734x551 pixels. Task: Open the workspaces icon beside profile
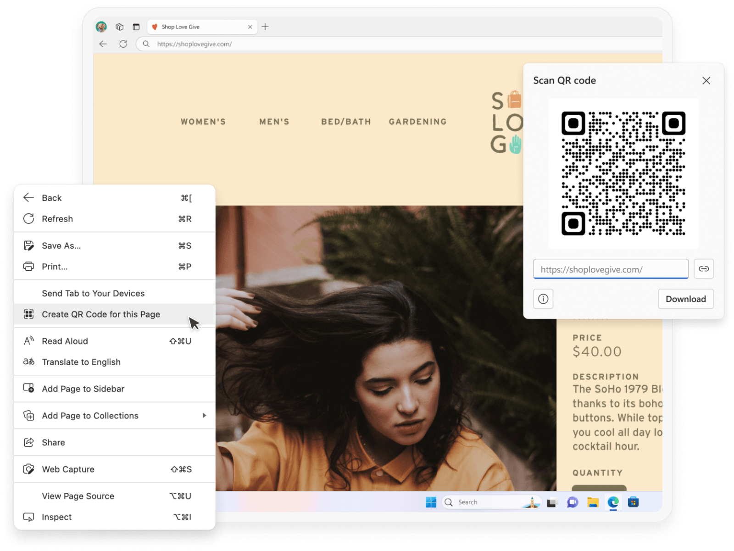click(120, 27)
